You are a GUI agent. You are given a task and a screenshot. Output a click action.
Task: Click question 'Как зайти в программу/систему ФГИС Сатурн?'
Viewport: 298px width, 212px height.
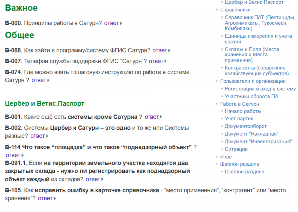click(87, 50)
